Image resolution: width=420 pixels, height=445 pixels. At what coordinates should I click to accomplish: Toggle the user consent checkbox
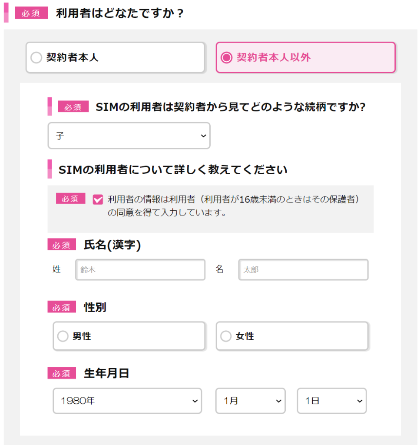pos(98,199)
